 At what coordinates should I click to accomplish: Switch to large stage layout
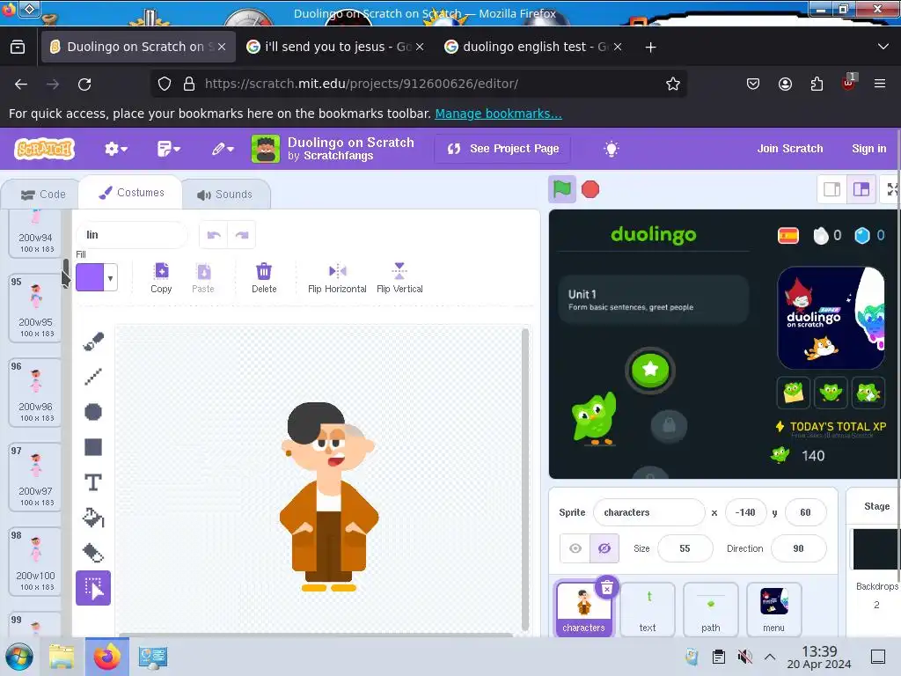coord(861,189)
